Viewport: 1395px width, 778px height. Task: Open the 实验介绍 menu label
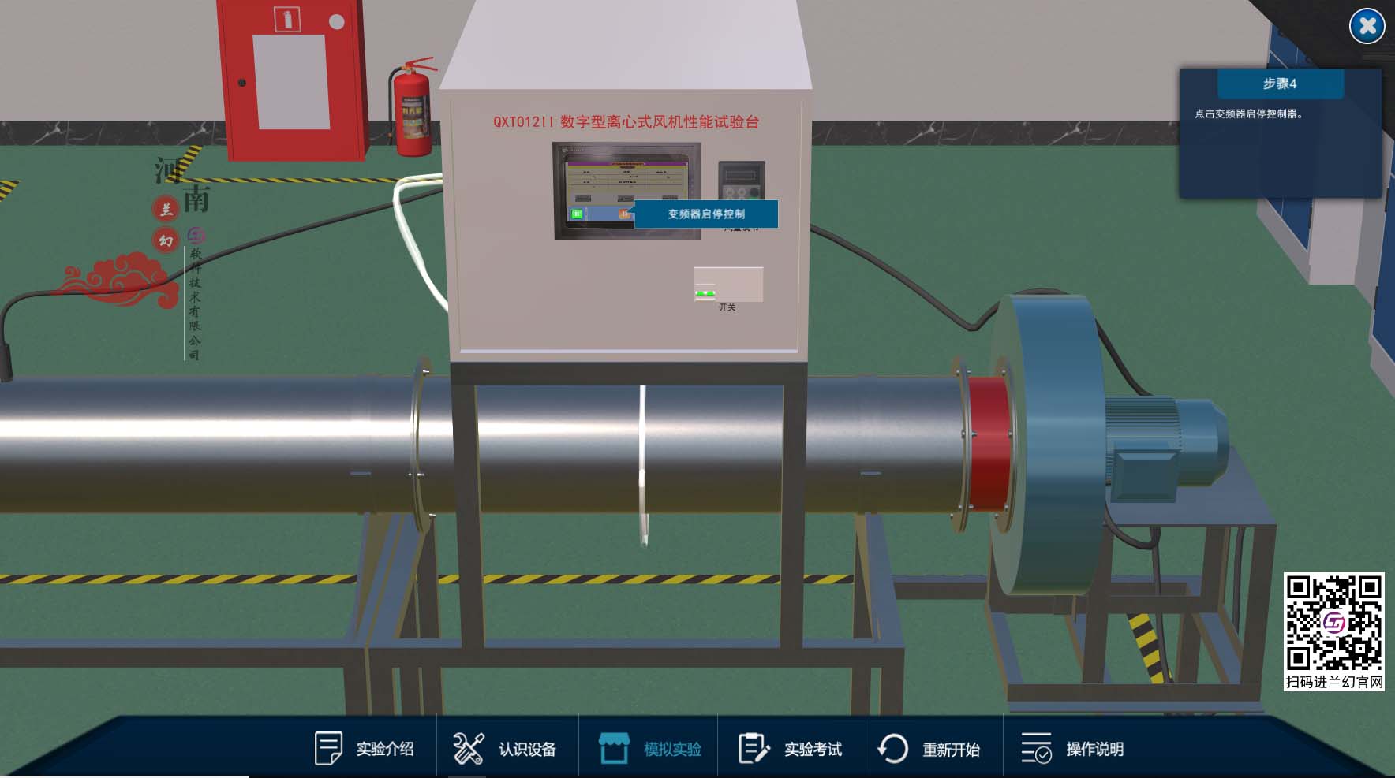(385, 749)
